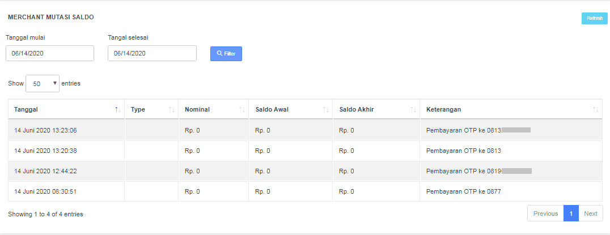Select the 14 Juni 2020 13:23:06 row
This screenshot has height=235, width=610.
tap(45, 130)
